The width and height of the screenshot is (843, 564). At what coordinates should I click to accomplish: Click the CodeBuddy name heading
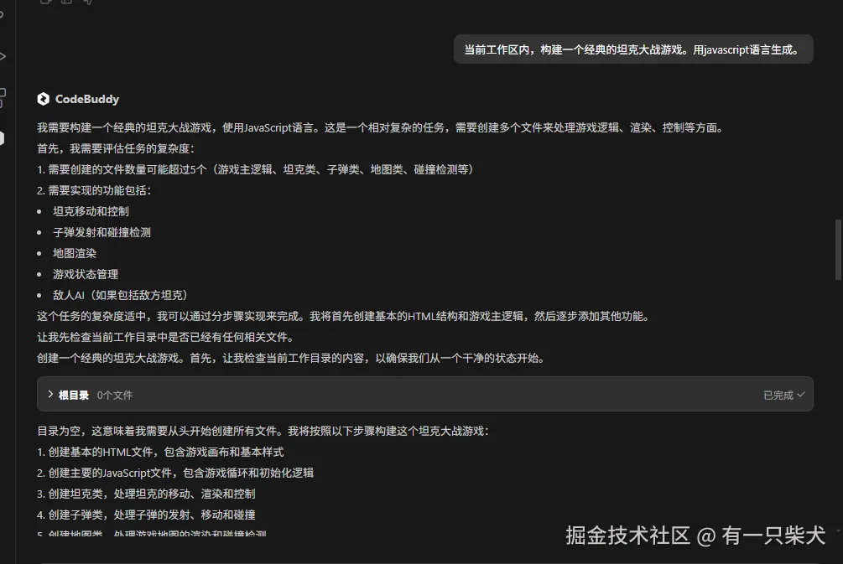click(x=86, y=98)
